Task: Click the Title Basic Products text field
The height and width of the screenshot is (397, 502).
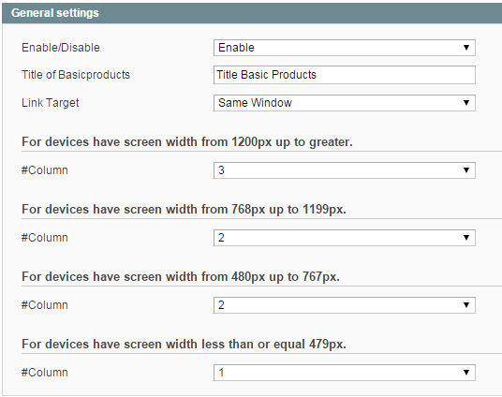Action: tap(345, 75)
